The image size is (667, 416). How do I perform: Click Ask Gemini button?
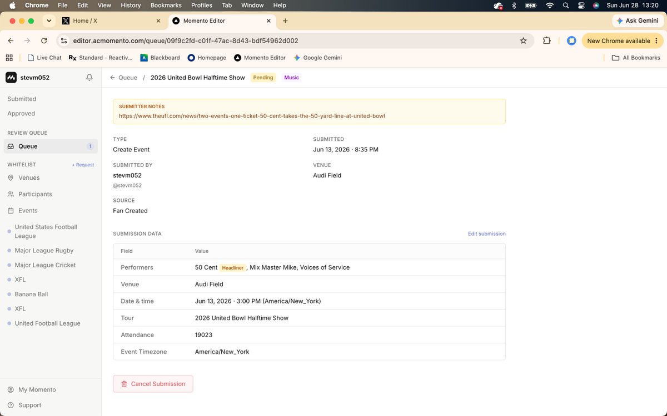[x=638, y=21]
